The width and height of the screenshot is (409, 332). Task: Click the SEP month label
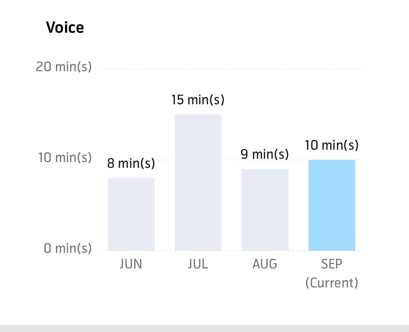tap(332, 264)
